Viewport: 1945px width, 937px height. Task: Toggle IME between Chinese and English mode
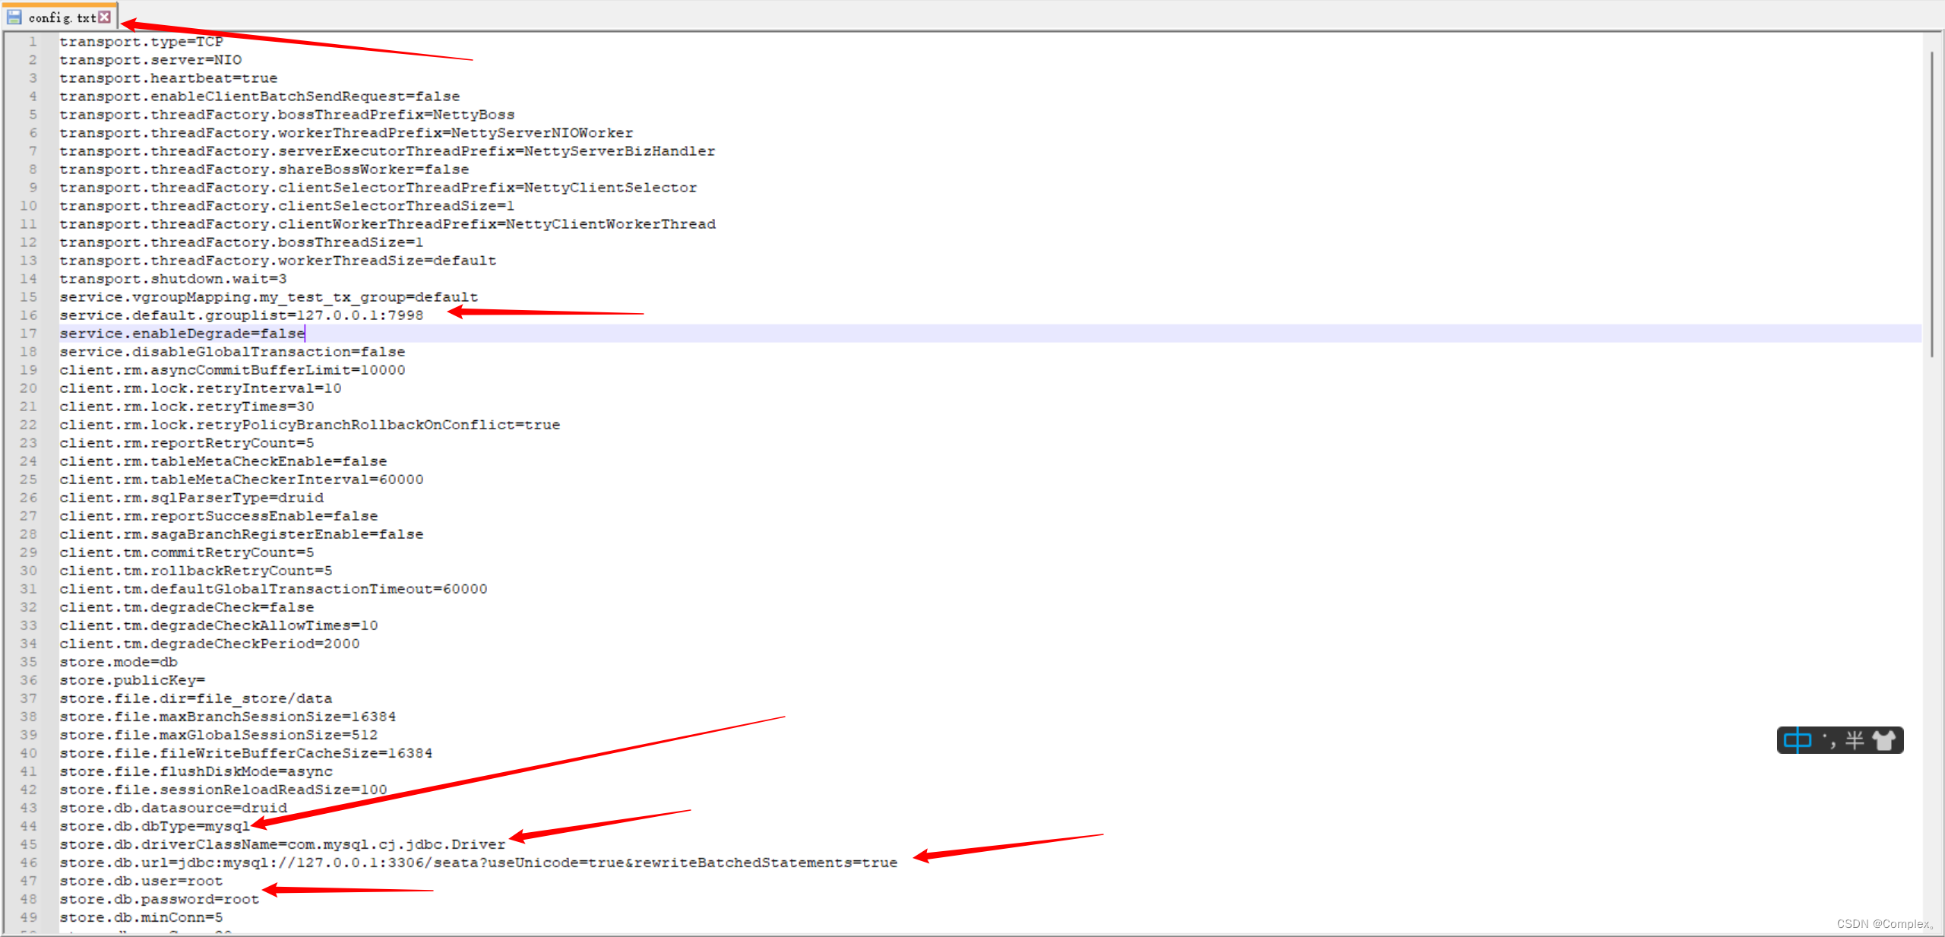pyautogui.click(x=1798, y=741)
